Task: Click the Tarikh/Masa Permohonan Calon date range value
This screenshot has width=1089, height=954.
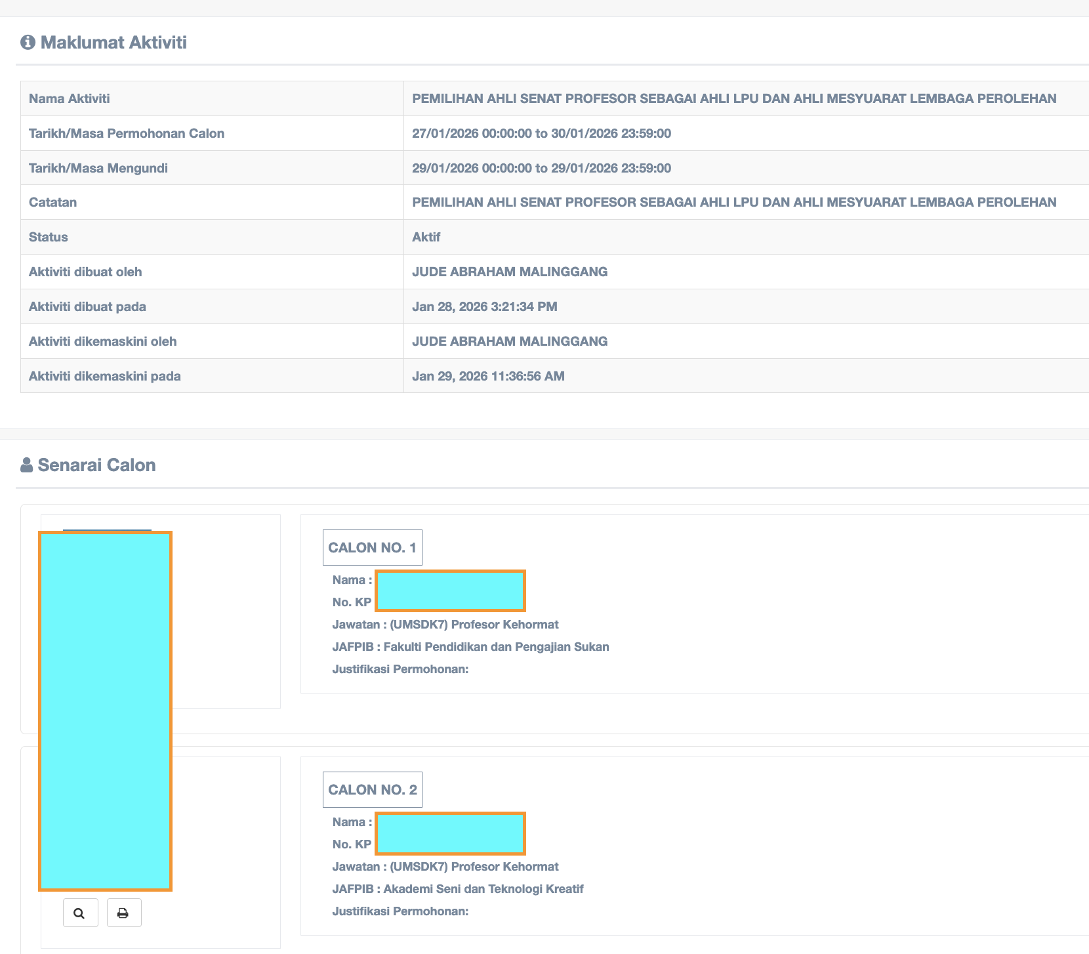Action: [x=541, y=134]
